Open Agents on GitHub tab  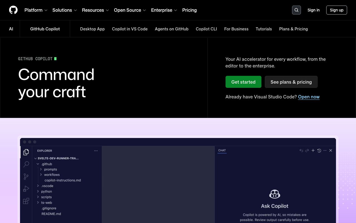pyautogui.click(x=172, y=29)
